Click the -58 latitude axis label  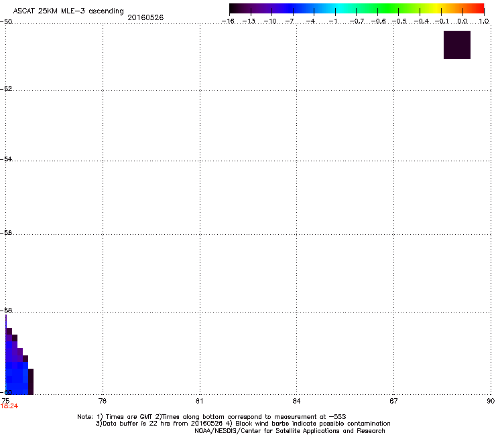[6, 311]
